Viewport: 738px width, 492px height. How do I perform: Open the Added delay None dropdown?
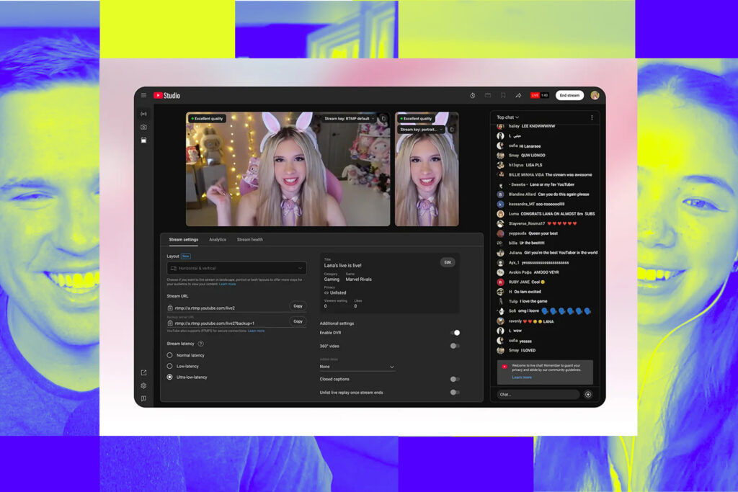point(357,367)
